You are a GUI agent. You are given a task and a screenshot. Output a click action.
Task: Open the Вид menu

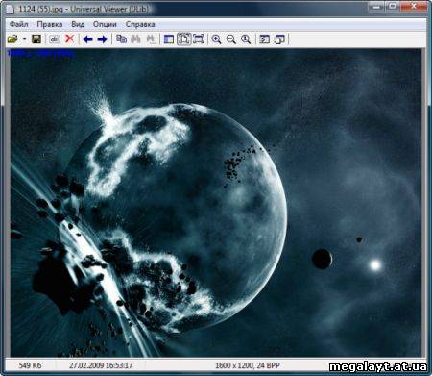tap(78, 24)
